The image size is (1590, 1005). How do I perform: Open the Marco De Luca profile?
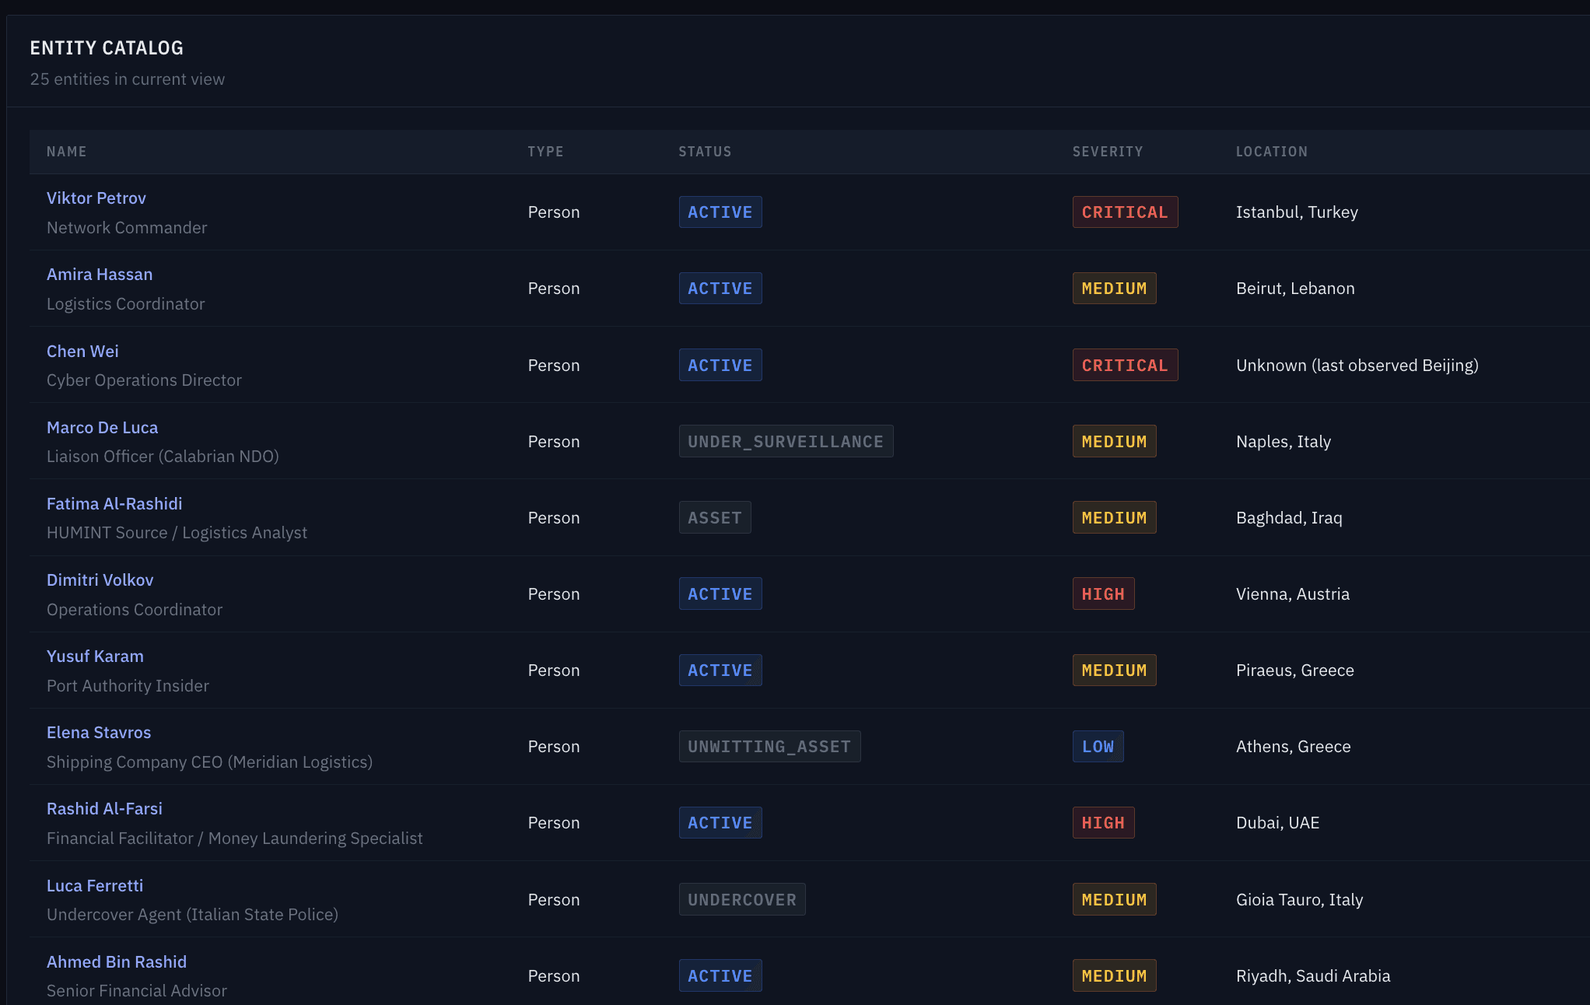pos(102,427)
